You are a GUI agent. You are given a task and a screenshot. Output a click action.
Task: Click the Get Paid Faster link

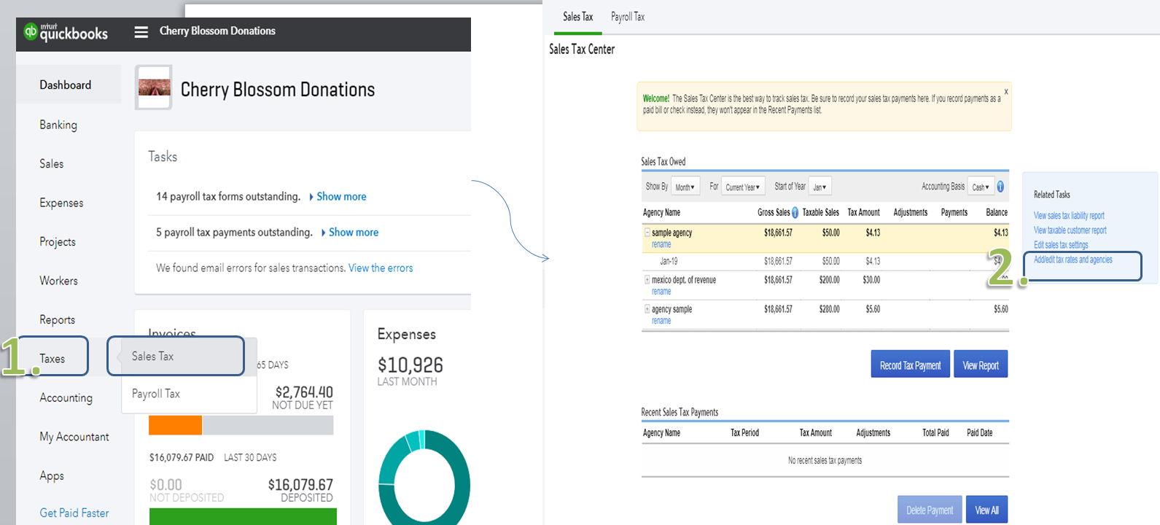[x=74, y=513]
